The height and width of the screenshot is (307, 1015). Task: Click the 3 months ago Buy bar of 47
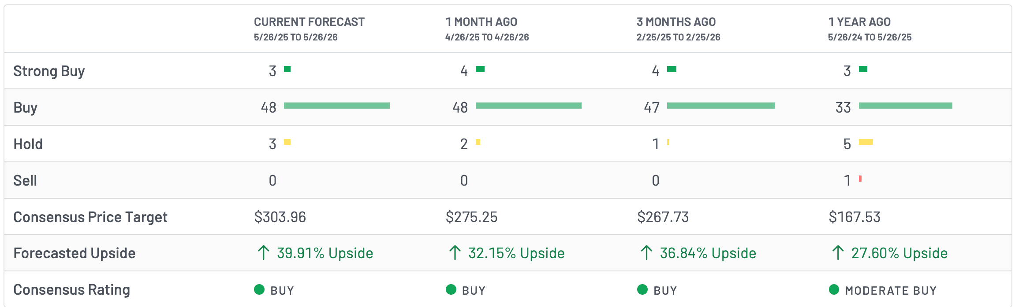(x=721, y=106)
